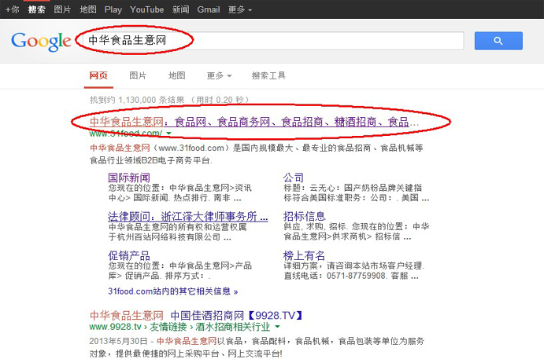
Task: Open Gmail from the top navigation bar
Action: coord(209,9)
